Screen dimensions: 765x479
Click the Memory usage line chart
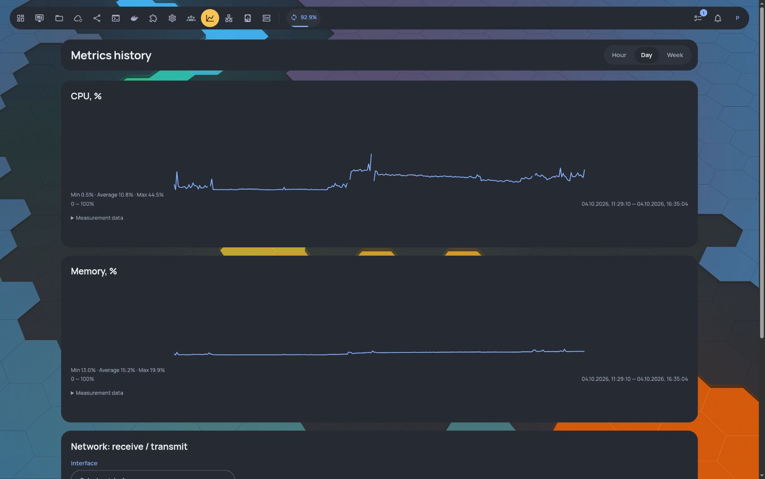tap(379, 352)
